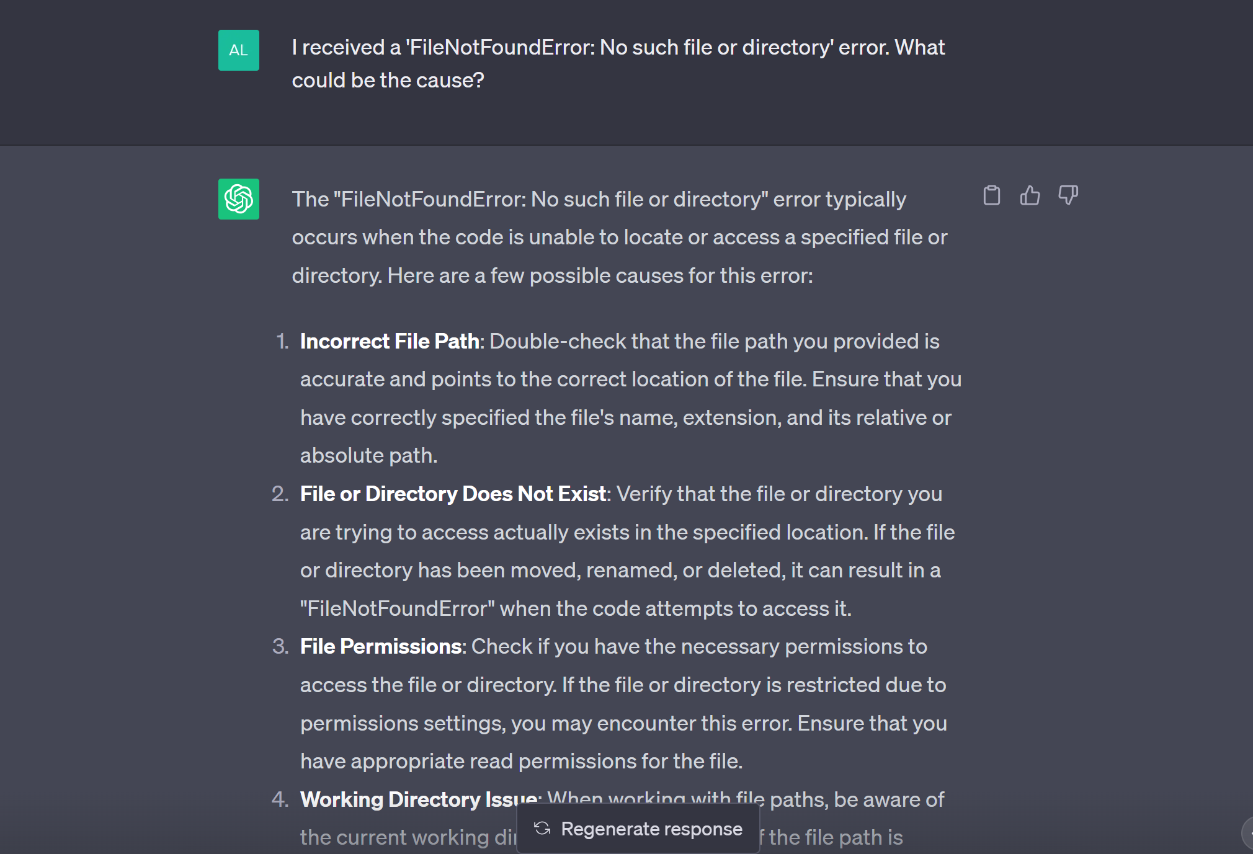This screenshot has width=1253, height=854.
Task: Give the response a thumbs down
Action: [x=1068, y=195]
